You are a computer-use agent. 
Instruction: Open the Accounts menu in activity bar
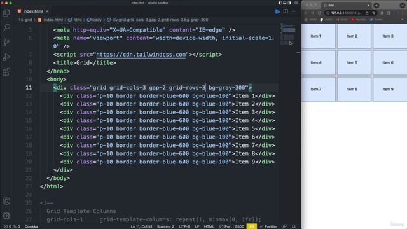6,201
